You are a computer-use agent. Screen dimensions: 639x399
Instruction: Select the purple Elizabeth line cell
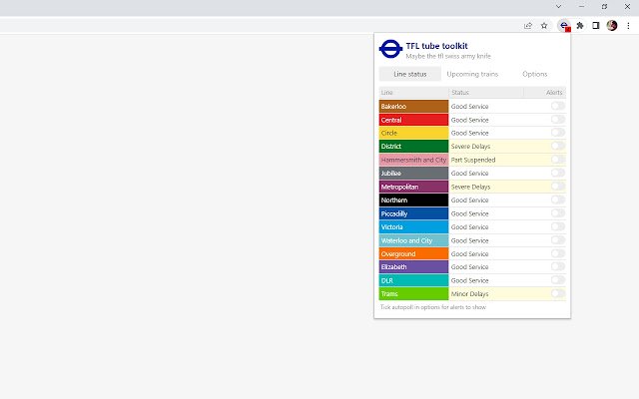tap(413, 267)
